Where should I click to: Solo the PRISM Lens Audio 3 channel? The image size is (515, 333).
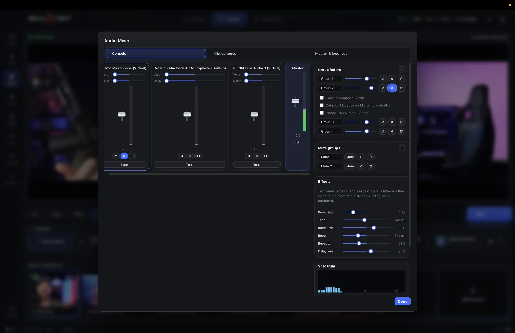[x=257, y=156]
